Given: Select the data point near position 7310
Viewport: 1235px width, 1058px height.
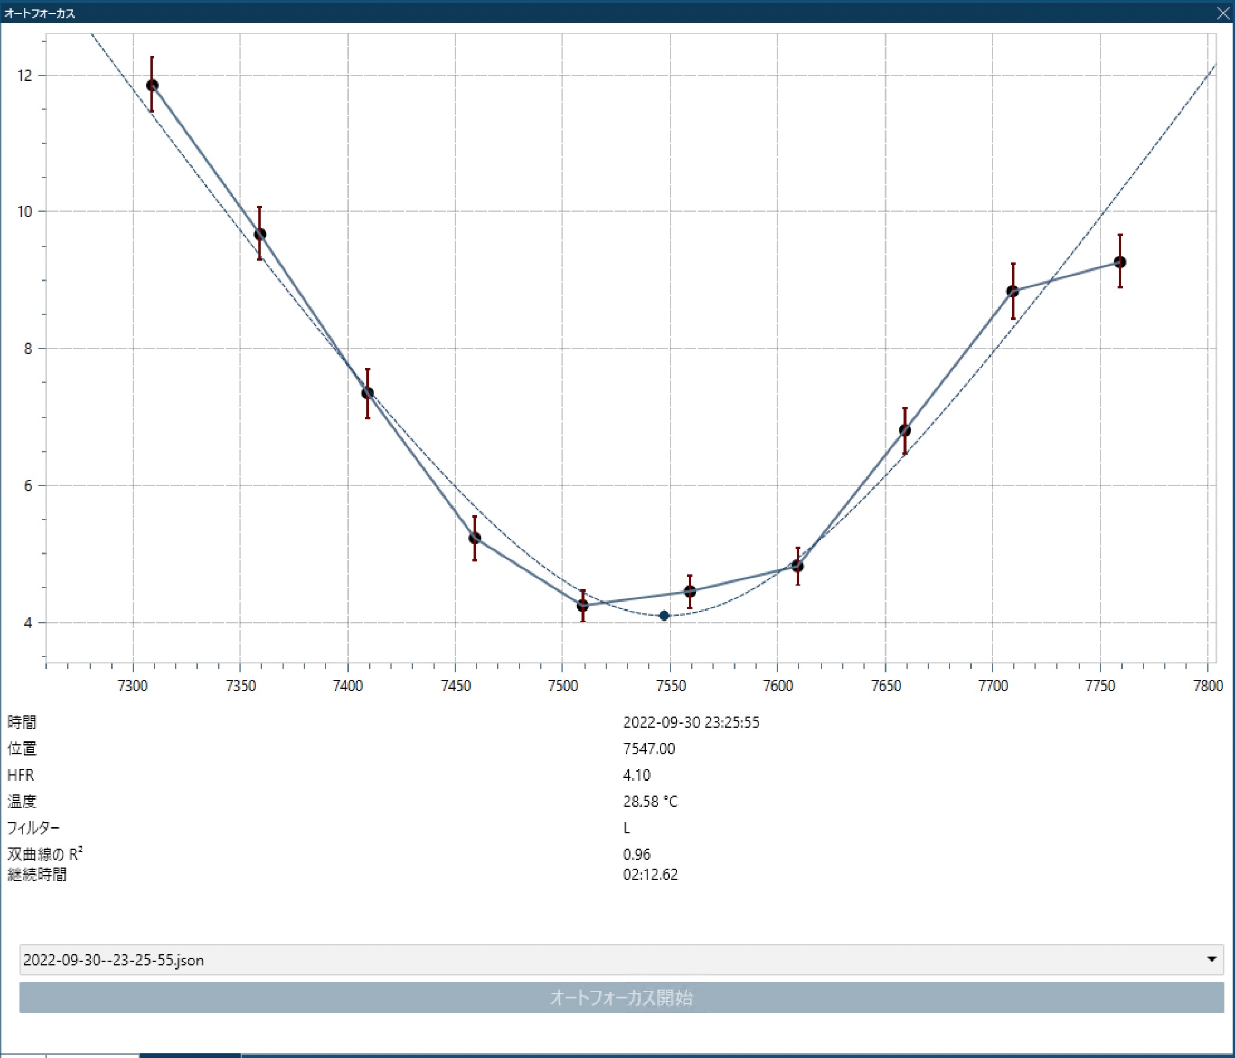Looking at the screenshot, I should 152,86.
